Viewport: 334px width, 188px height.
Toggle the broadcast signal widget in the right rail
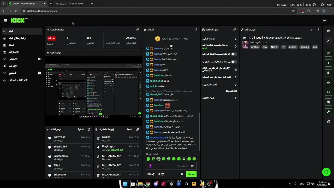[x=328, y=92]
